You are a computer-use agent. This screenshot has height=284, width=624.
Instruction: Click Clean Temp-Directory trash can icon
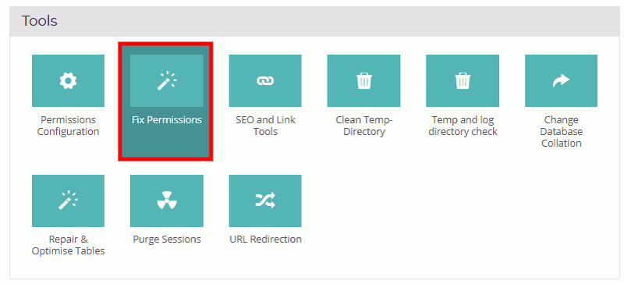pyautogui.click(x=363, y=81)
